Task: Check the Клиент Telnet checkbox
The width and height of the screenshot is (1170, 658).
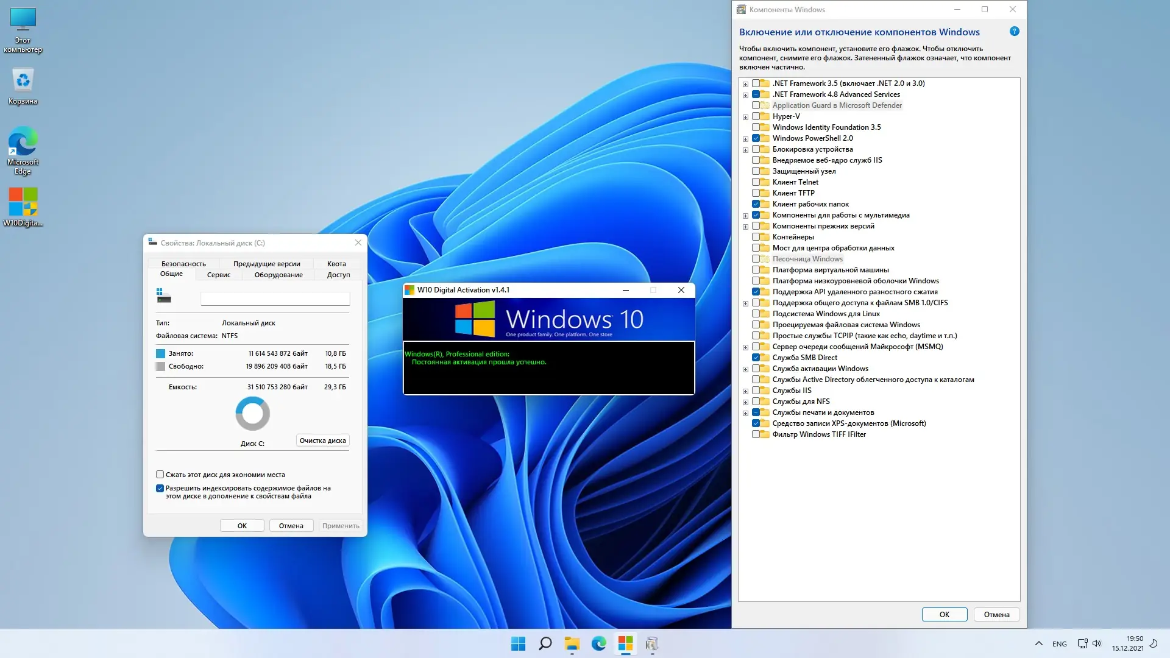Action: tap(756, 182)
